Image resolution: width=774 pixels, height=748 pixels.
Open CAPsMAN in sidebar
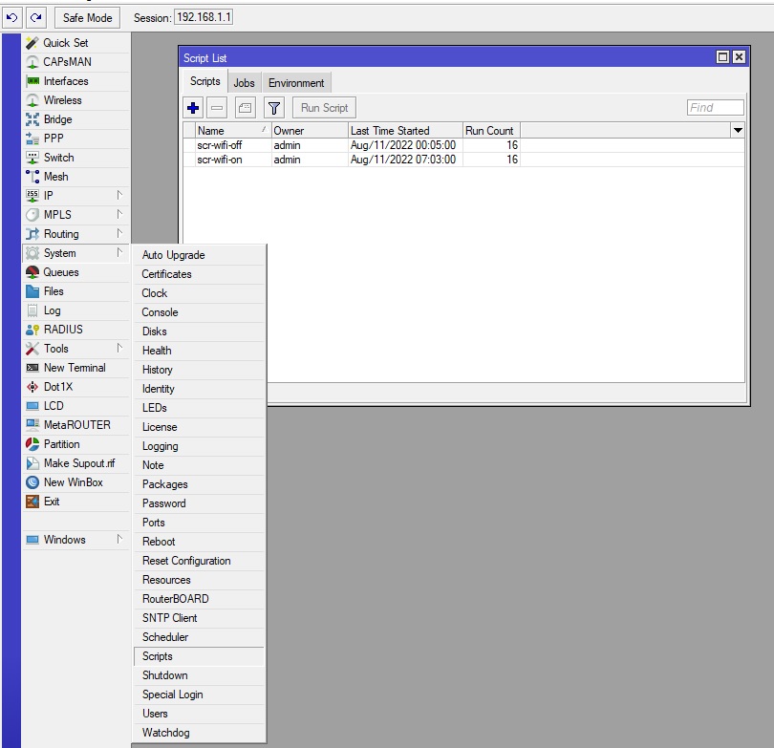pyautogui.click(x=76, y=62)
